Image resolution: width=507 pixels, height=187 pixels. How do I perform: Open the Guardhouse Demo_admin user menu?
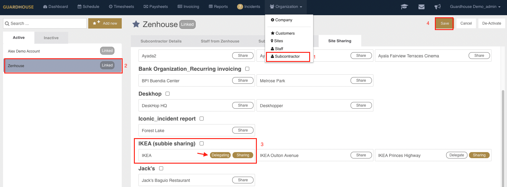click(475, 7)
